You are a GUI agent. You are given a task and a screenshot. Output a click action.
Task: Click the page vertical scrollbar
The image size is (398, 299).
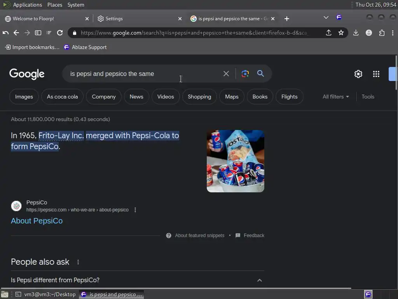click(396, 73)
